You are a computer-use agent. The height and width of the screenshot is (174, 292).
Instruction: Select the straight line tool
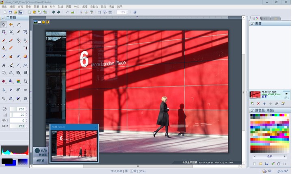18,65
